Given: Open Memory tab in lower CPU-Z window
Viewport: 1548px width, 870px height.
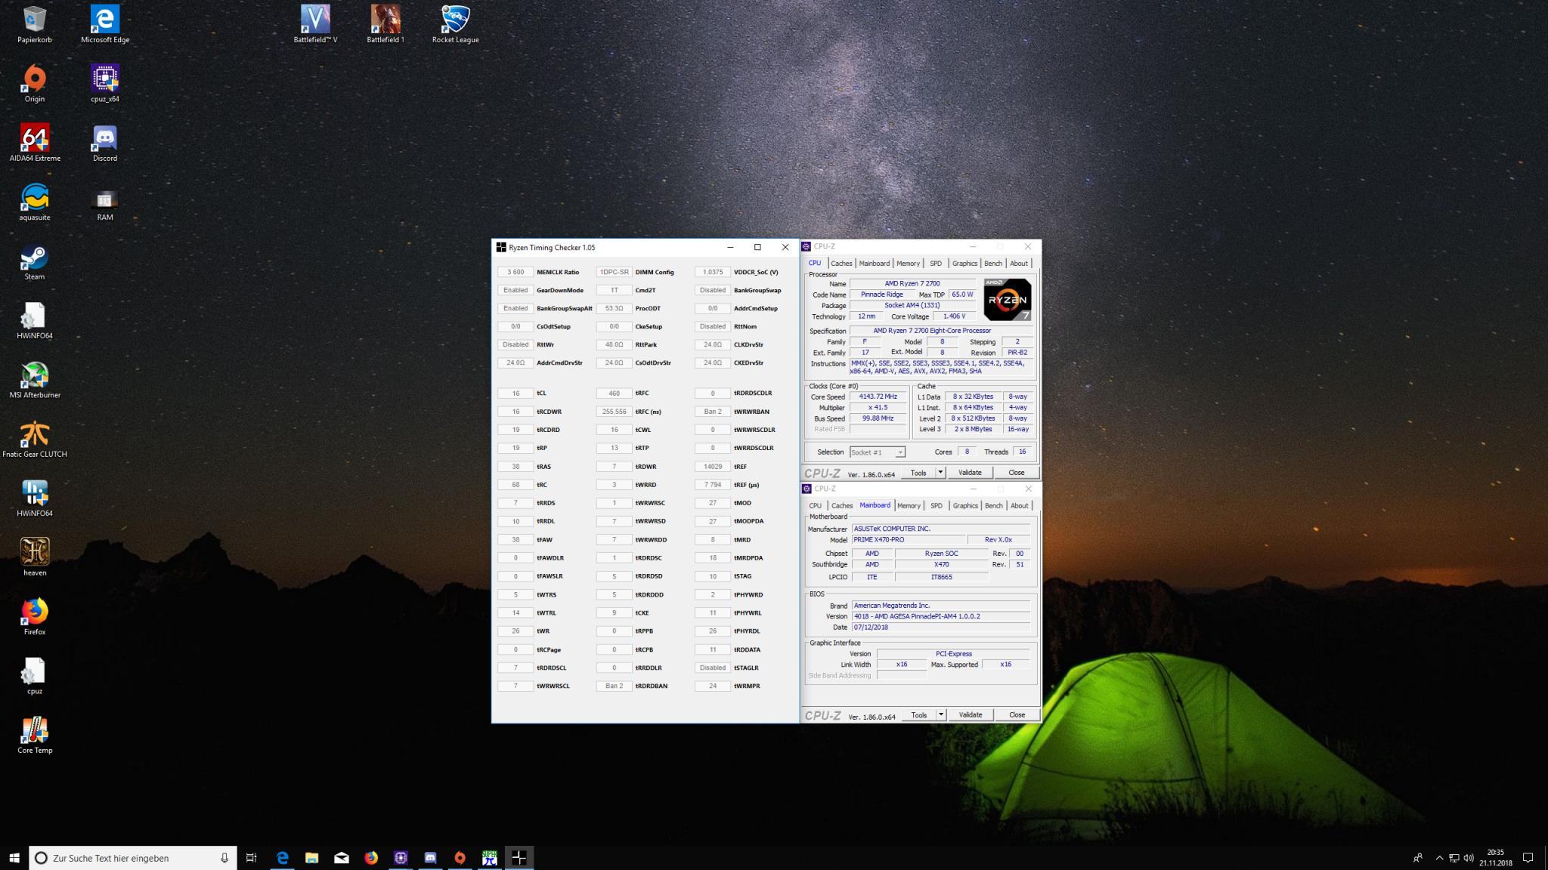Looking at the screenshot, I should (x=909, y=506).
